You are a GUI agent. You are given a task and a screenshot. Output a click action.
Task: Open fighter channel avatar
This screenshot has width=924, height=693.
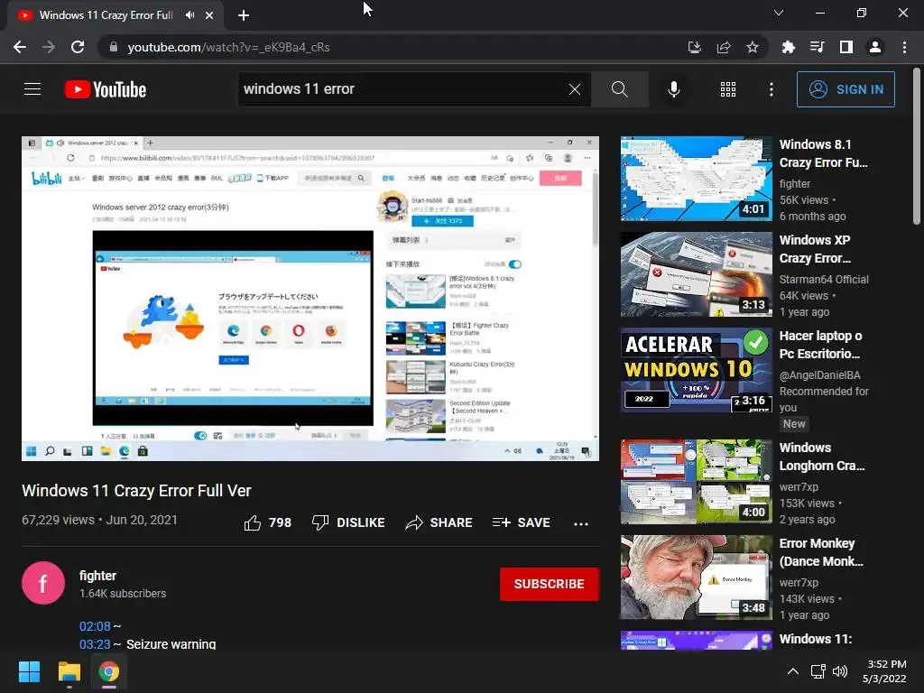43,583
